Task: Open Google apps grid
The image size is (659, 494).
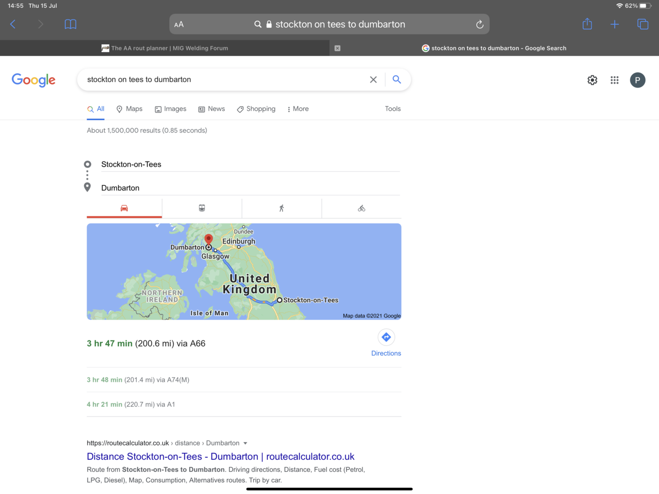Action: click(615, 80)
